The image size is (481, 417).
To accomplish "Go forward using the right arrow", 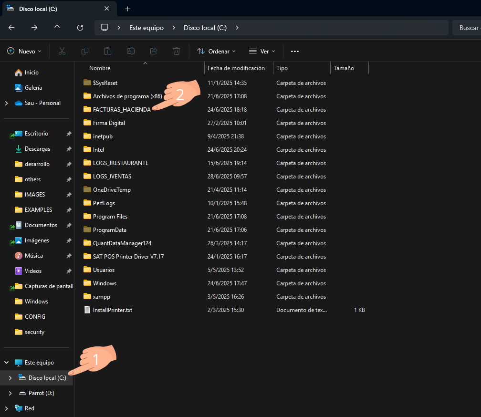I will (x=34, y=28).
